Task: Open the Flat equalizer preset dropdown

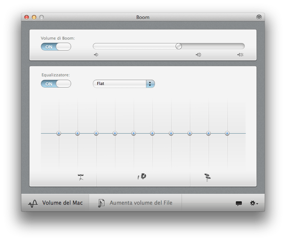Action: coord(124,84)
